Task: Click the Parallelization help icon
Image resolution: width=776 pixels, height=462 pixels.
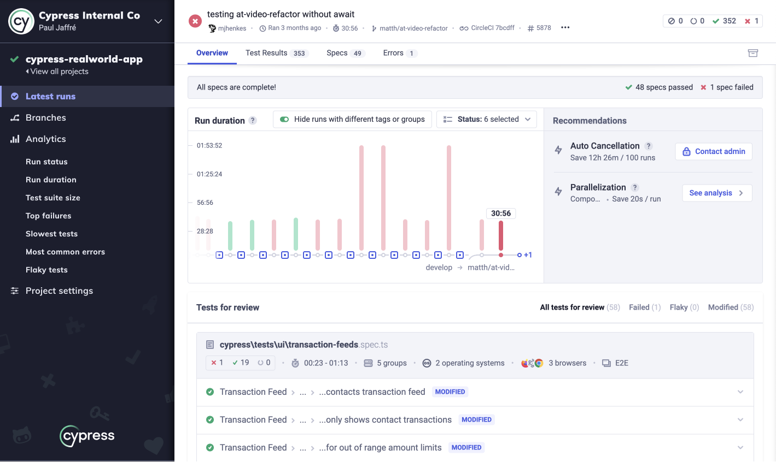Action: pos(634,187)
